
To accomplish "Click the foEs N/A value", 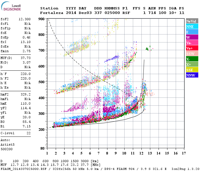I will click(27, 46).
